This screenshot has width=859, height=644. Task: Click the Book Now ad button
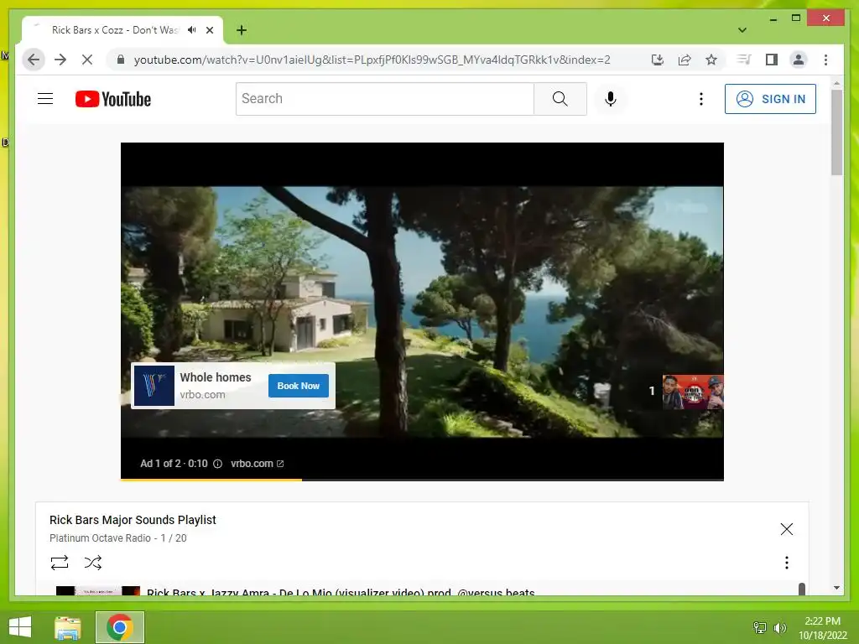tap(298, 386)
